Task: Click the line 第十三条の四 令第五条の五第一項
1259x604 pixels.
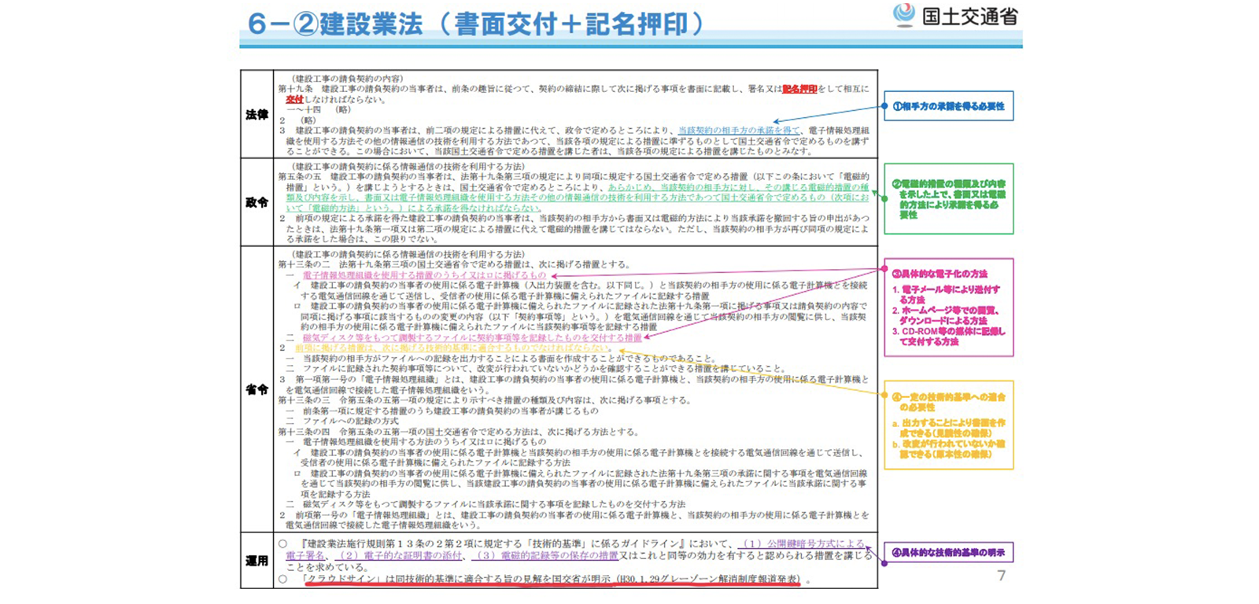Action: [458, 432]
